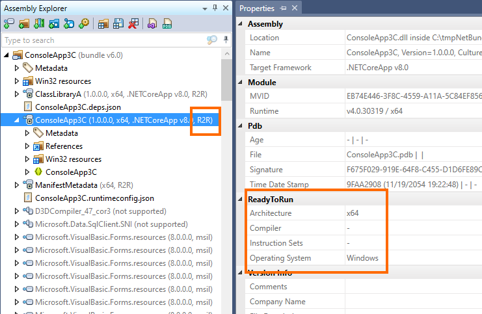The height and width of the screenshot is (314, 482).
Task: Click the Signature value starting F675F029
Action: point(414,170)
